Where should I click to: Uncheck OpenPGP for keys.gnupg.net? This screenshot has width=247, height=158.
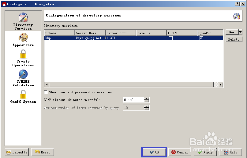pos(201,38)
